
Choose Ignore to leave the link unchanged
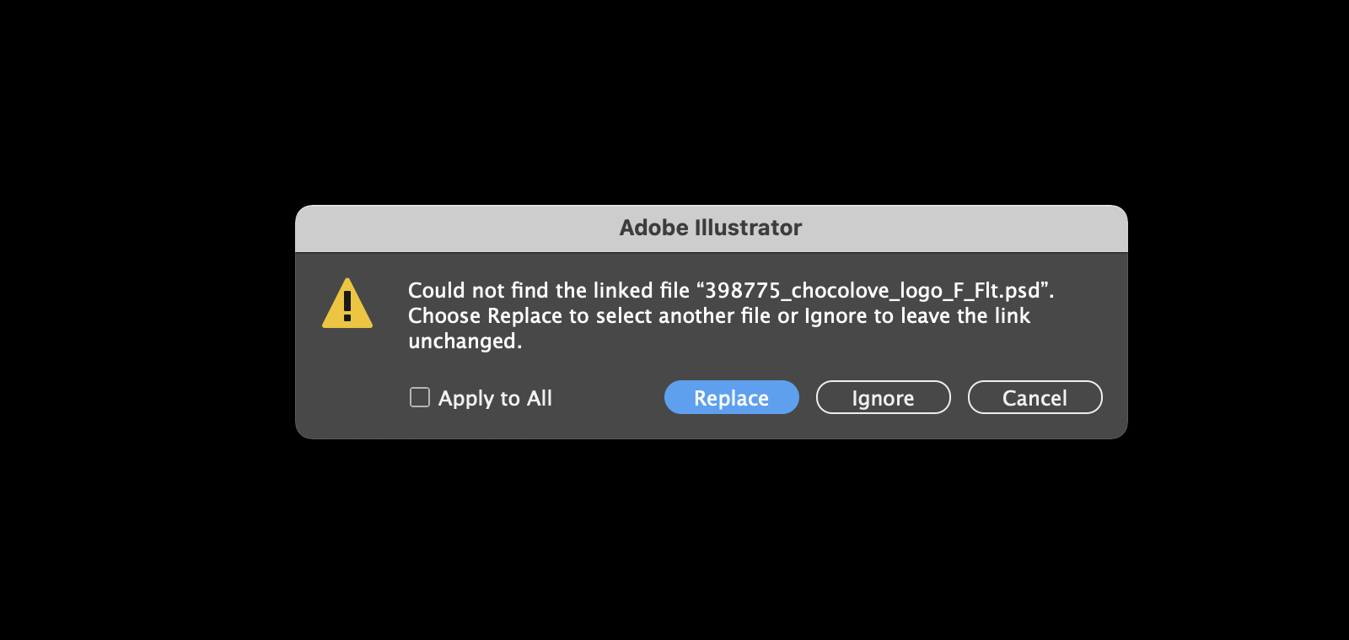(x=883, y=397)
